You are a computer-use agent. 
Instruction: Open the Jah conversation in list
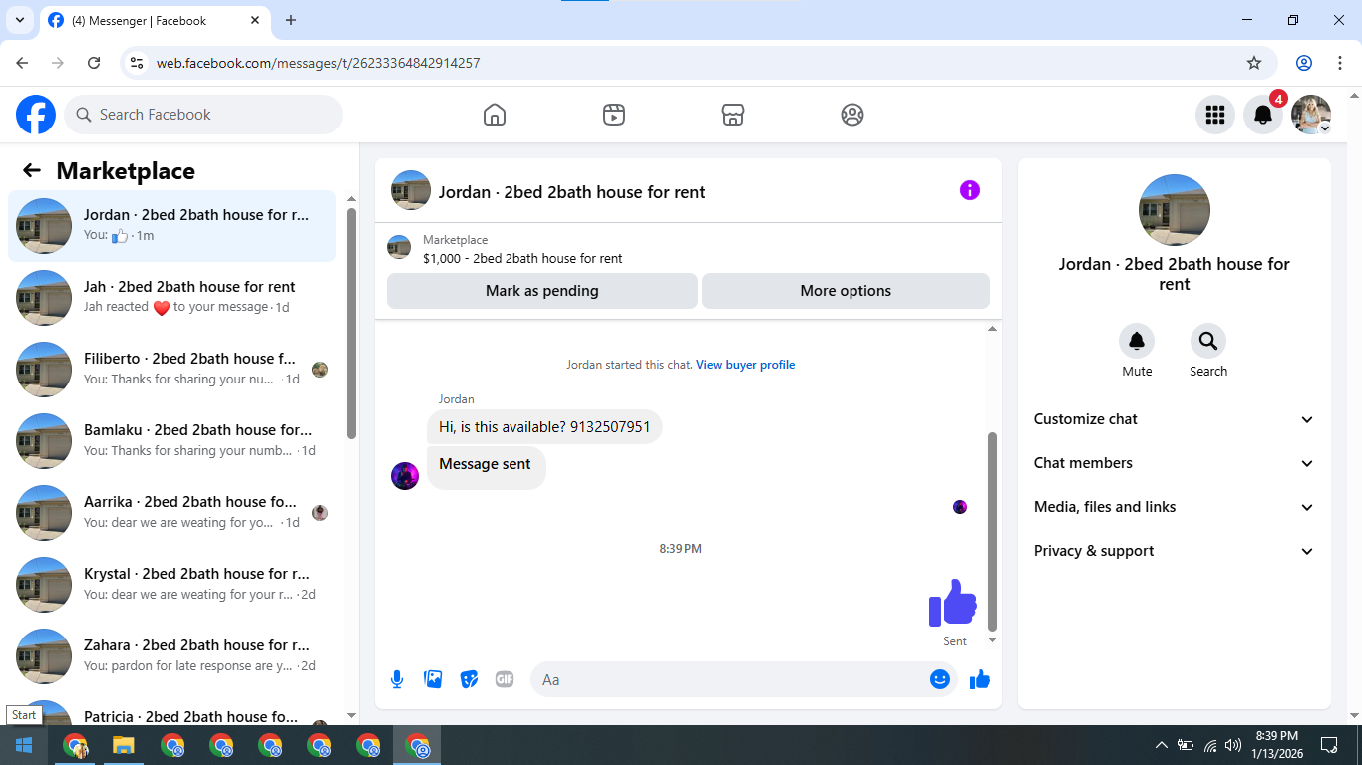(172, 298)
